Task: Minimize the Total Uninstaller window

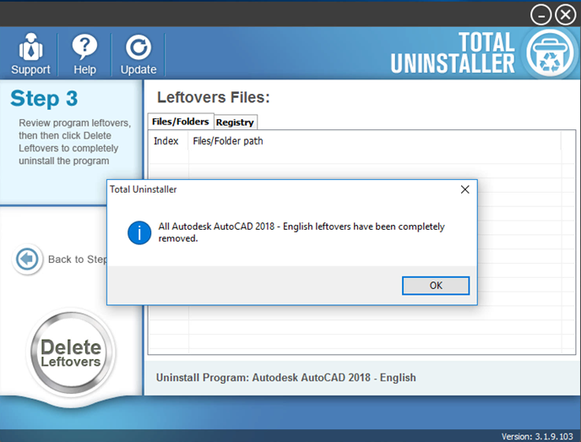Action: click(x=540, y=15)
